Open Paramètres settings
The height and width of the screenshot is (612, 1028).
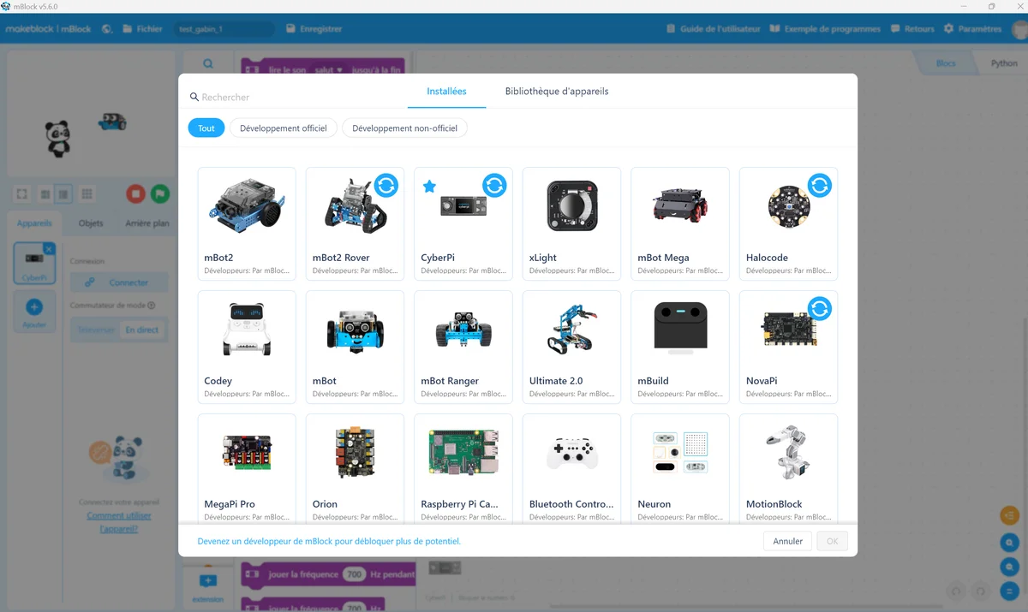click(972, 29)
